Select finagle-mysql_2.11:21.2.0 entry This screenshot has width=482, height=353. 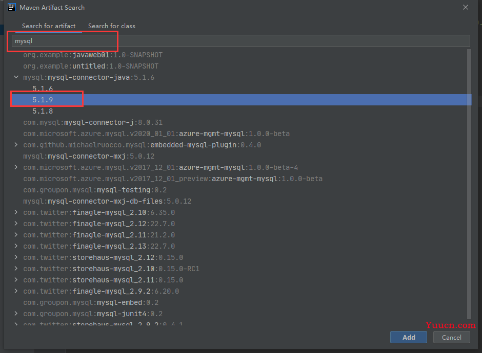99,235
